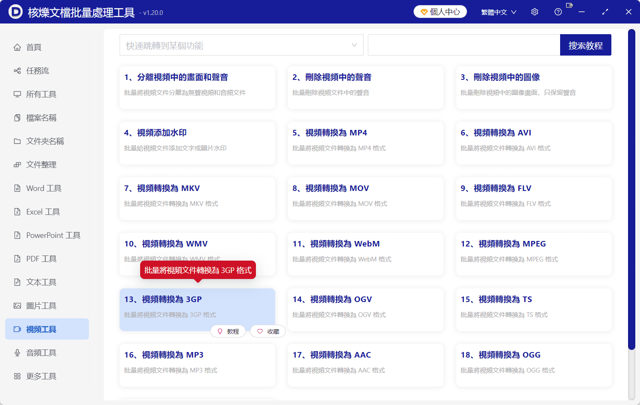Viewport: 640px width, 405px height.
Task: Open the settings gear icon
Action: point(534,12)
